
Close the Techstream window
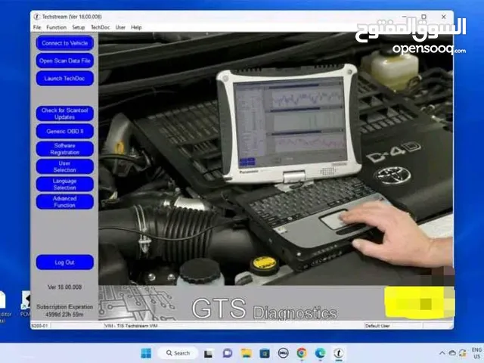444,17
